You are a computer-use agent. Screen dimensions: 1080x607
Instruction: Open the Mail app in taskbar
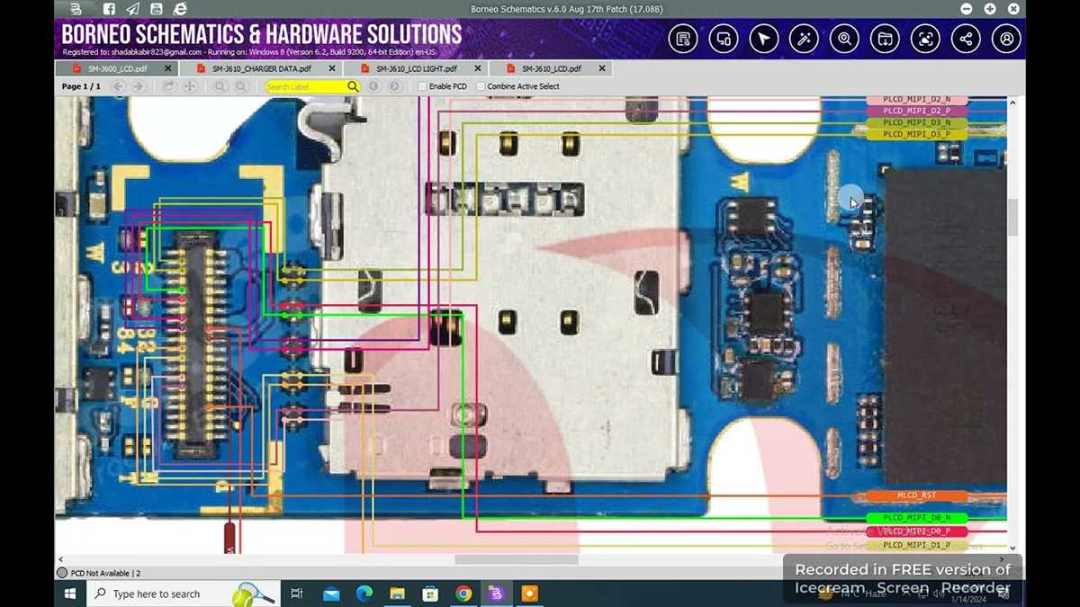pyautogui.click(x=331, y=594)
